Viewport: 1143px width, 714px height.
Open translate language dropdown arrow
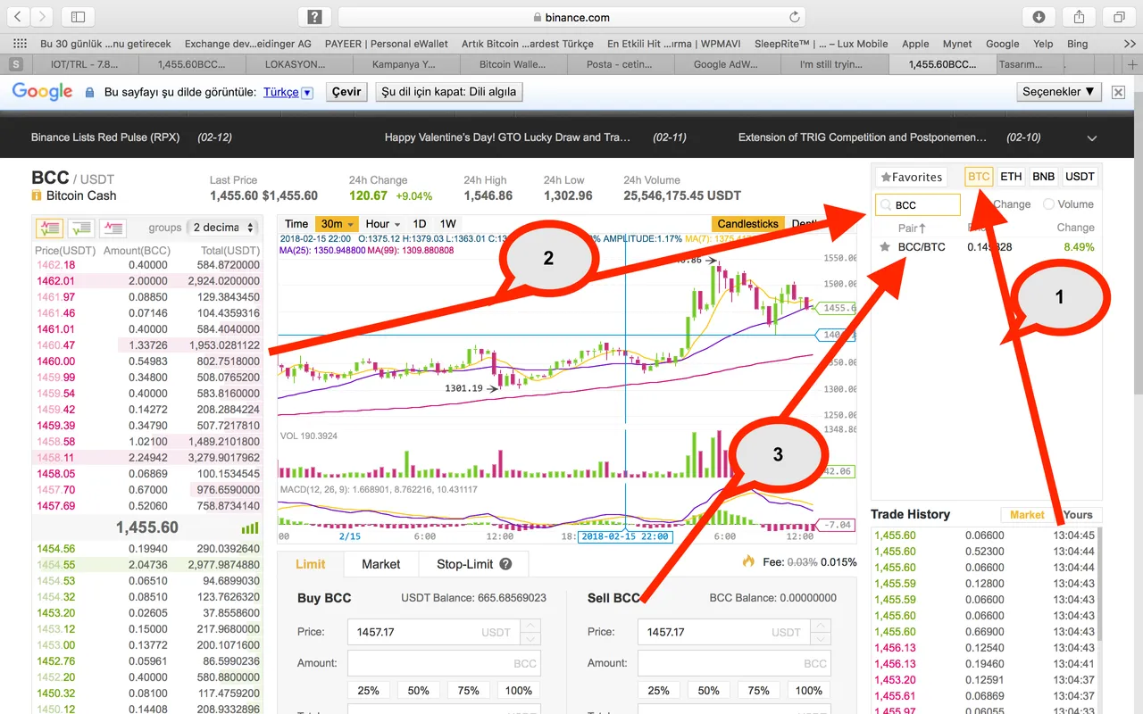[x=307, y=92]
